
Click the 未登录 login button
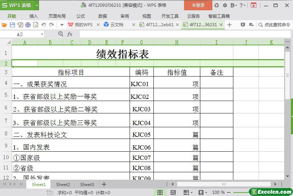pyautogui.click(x=198, y=5)
